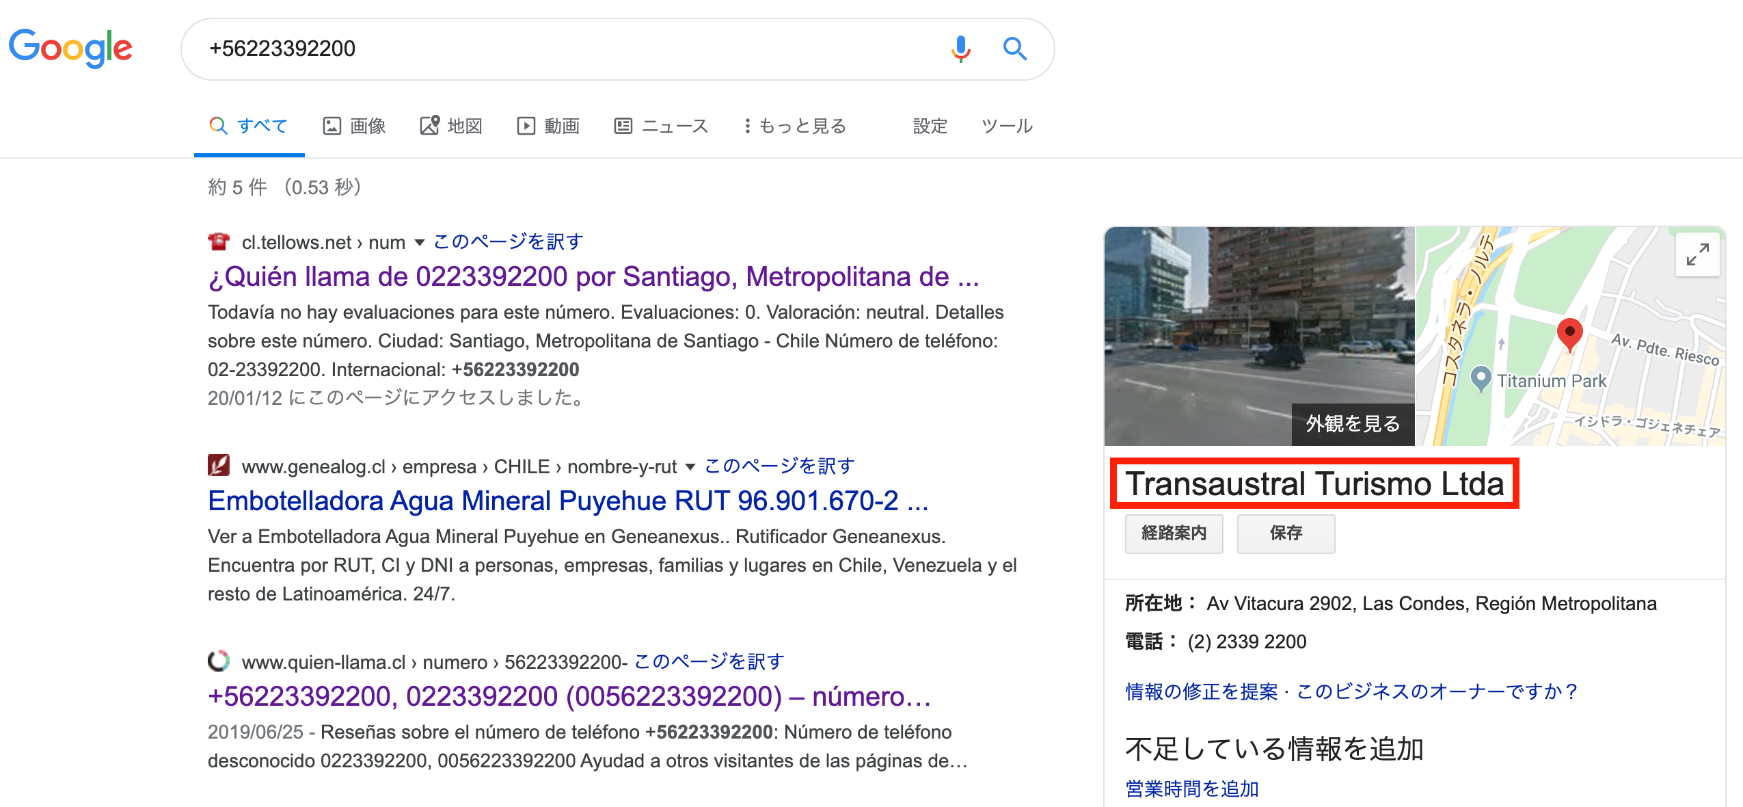Image resolution: width=1743 pixels, height=807 pixels.
Task: Expand dropdown arrow next to cl.tellows.net
Action: (x=420, y=242)
